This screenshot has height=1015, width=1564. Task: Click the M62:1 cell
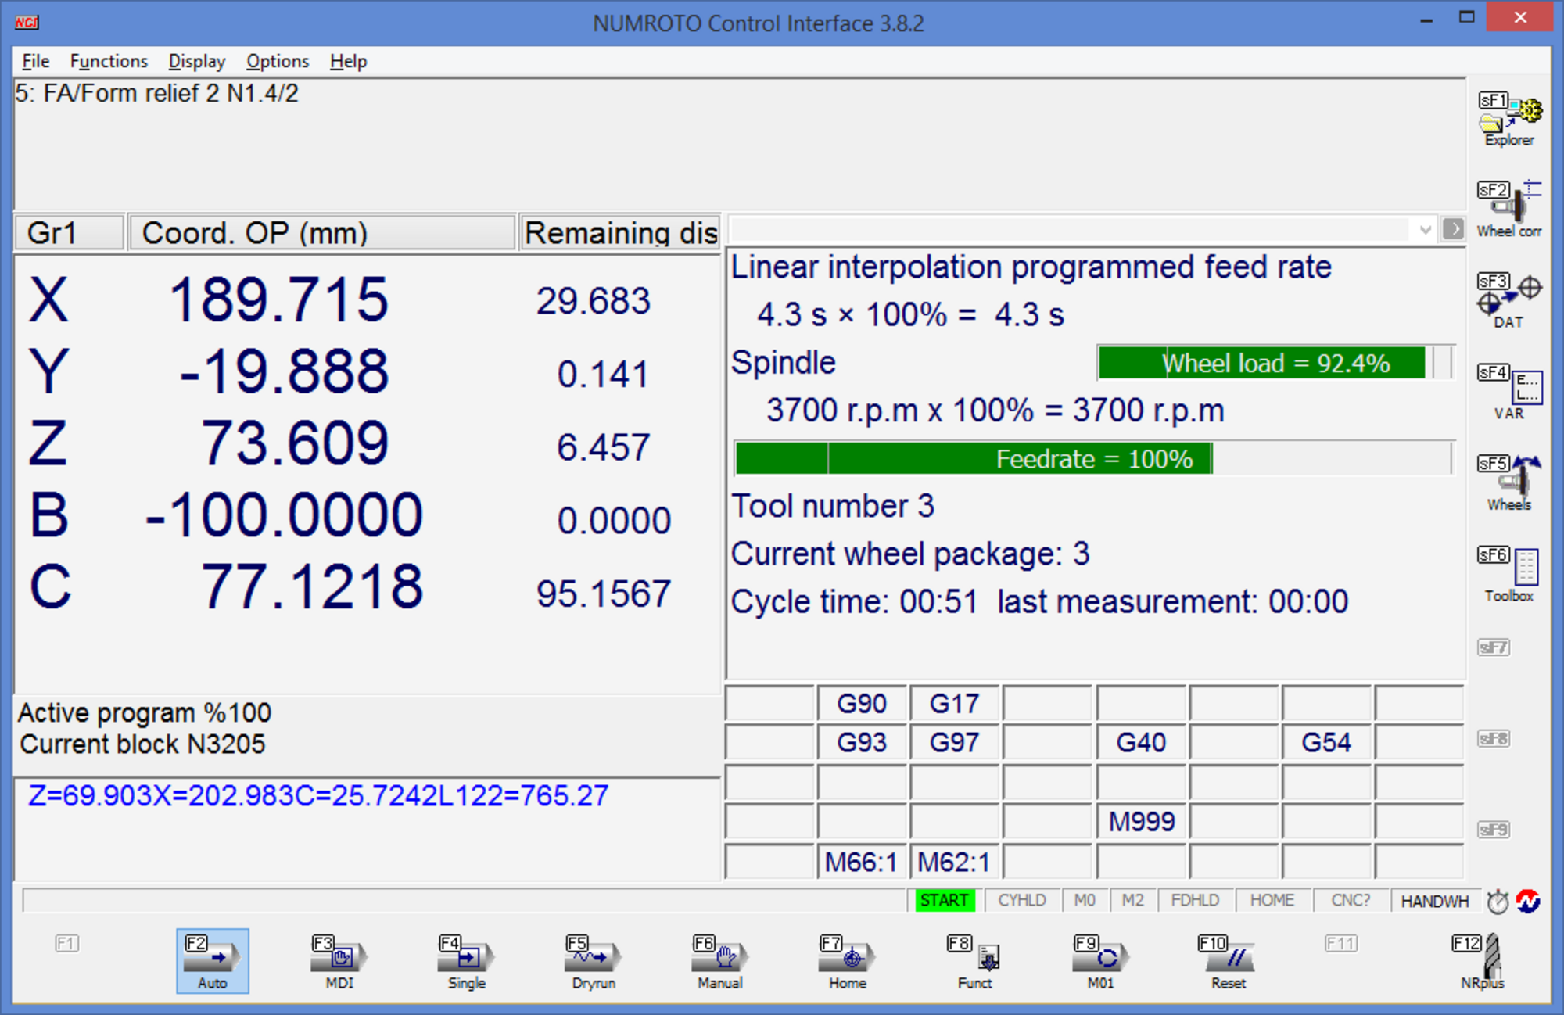point(954,862)
